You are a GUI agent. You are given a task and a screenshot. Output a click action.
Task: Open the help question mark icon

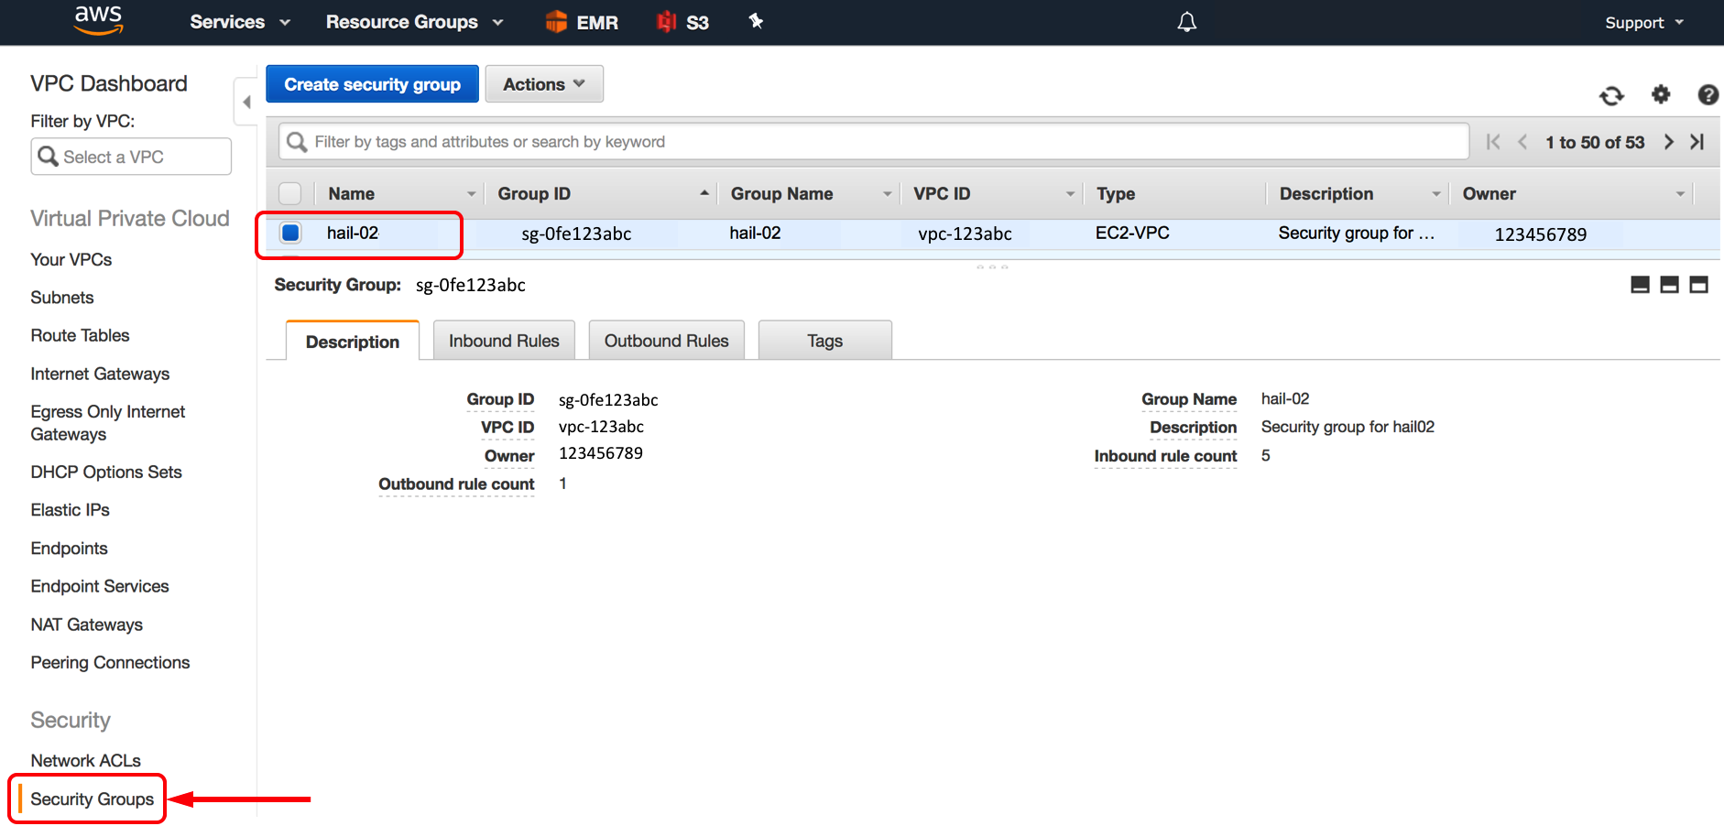1708,94
